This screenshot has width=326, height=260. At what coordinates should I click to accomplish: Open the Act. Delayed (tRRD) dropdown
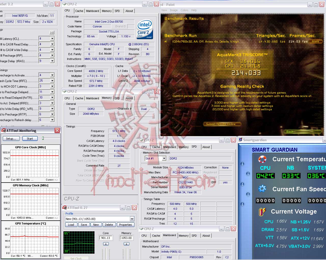tap(52, 103)
